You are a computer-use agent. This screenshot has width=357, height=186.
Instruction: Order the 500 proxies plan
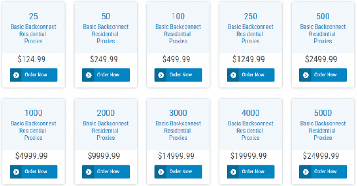323,75
